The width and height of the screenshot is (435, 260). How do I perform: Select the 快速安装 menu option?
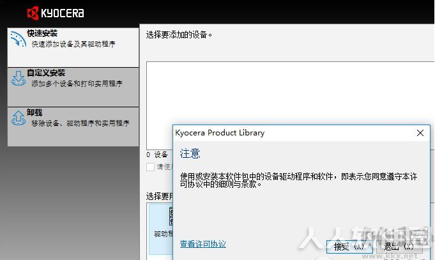[73, 47]
